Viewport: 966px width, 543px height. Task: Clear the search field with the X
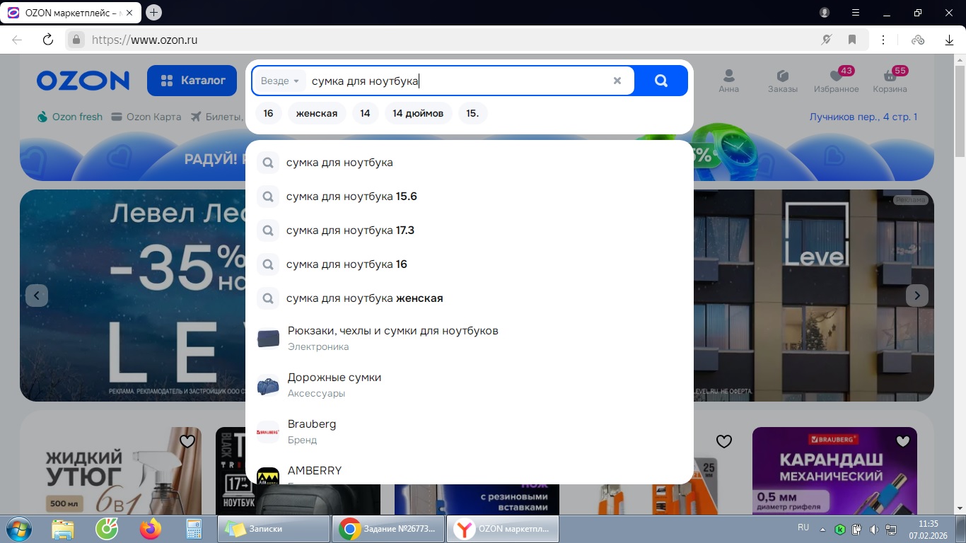[x=617, y=81]
